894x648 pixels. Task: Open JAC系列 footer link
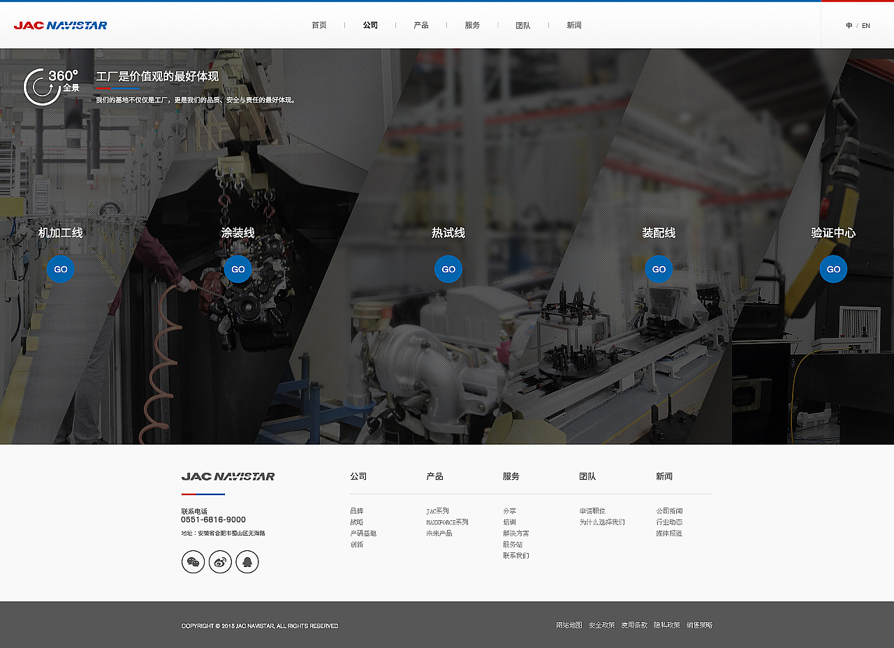tap(438, 511)
